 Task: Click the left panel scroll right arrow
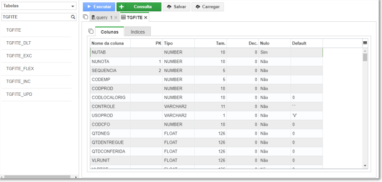(75, 177)
